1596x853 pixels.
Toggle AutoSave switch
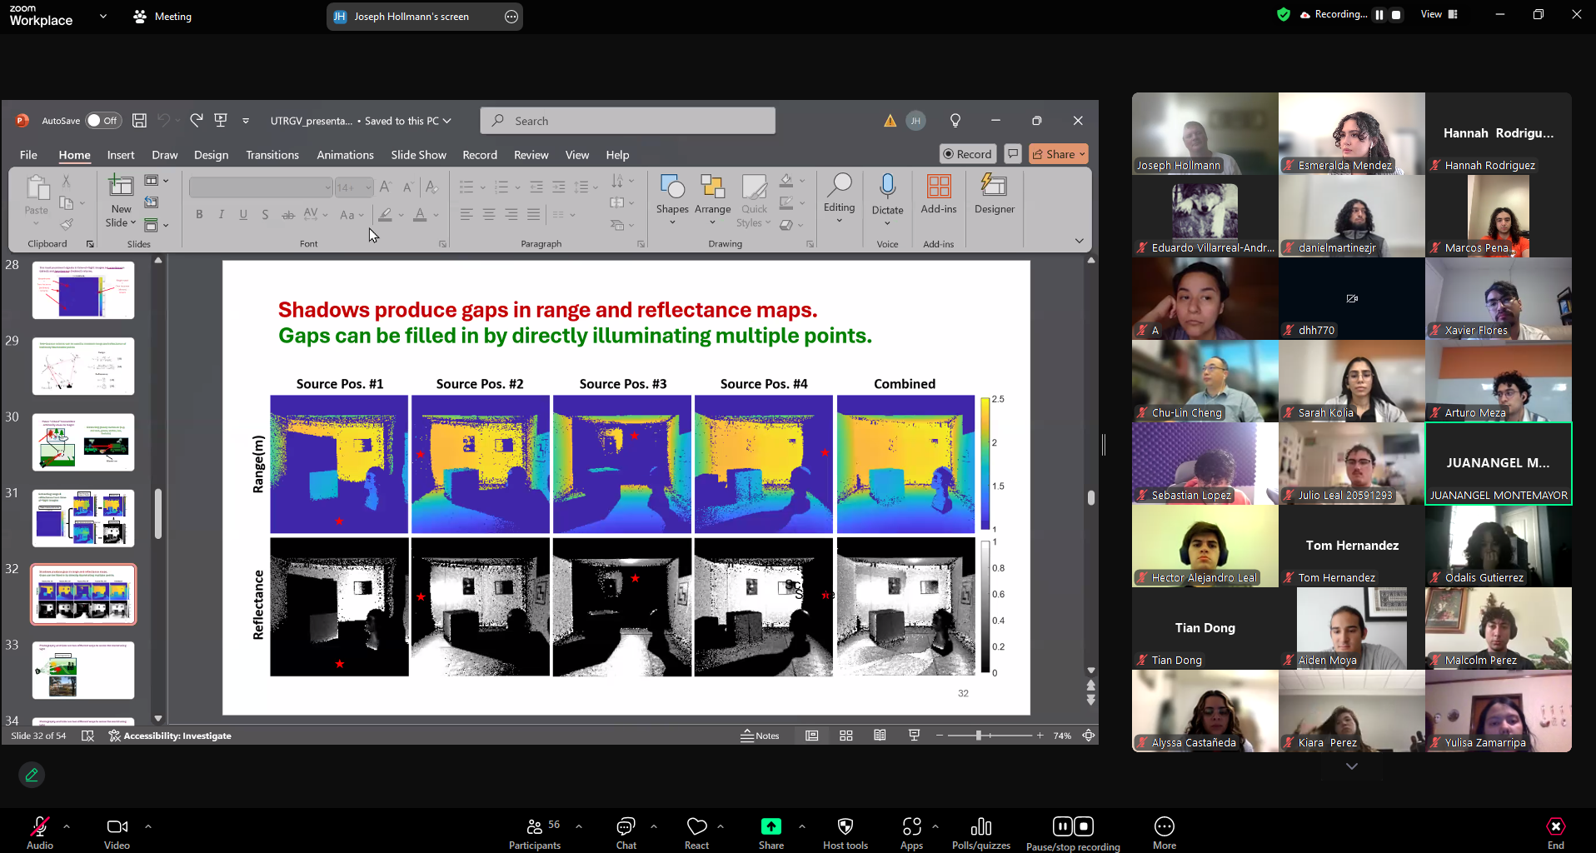pos(103,121)
